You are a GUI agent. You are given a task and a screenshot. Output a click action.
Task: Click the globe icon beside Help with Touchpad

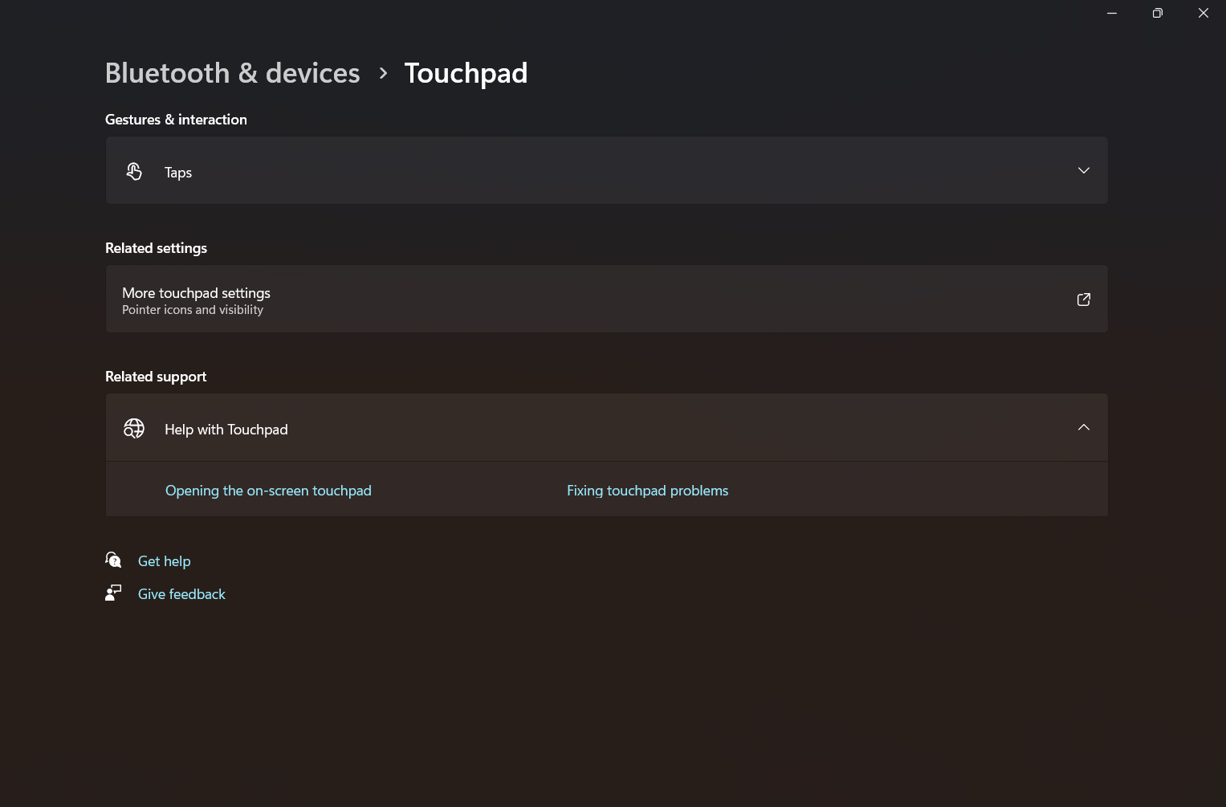[x=134, y=428]
